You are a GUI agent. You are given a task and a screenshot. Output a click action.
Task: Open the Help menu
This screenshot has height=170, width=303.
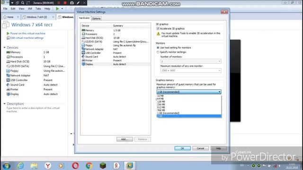[x=47, y=8]
